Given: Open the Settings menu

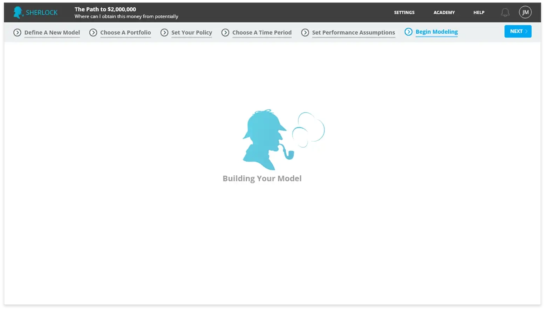Looking at the screenshot, I should tap(404, 13).
